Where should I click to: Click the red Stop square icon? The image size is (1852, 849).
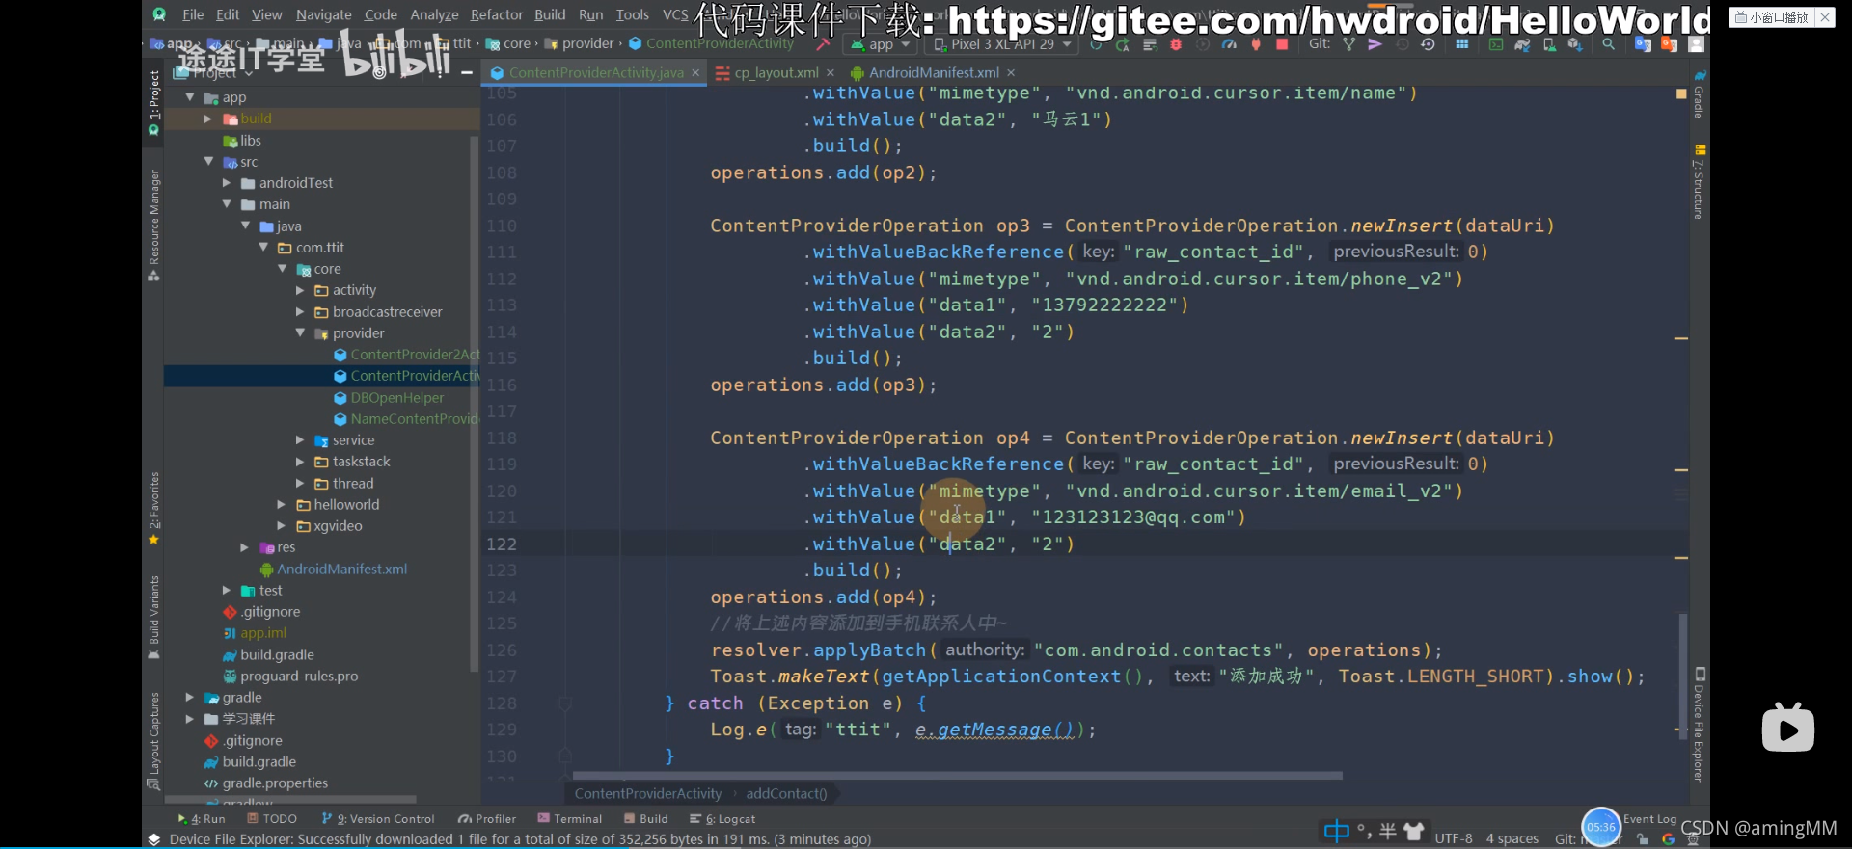[x=1282, y=44]
